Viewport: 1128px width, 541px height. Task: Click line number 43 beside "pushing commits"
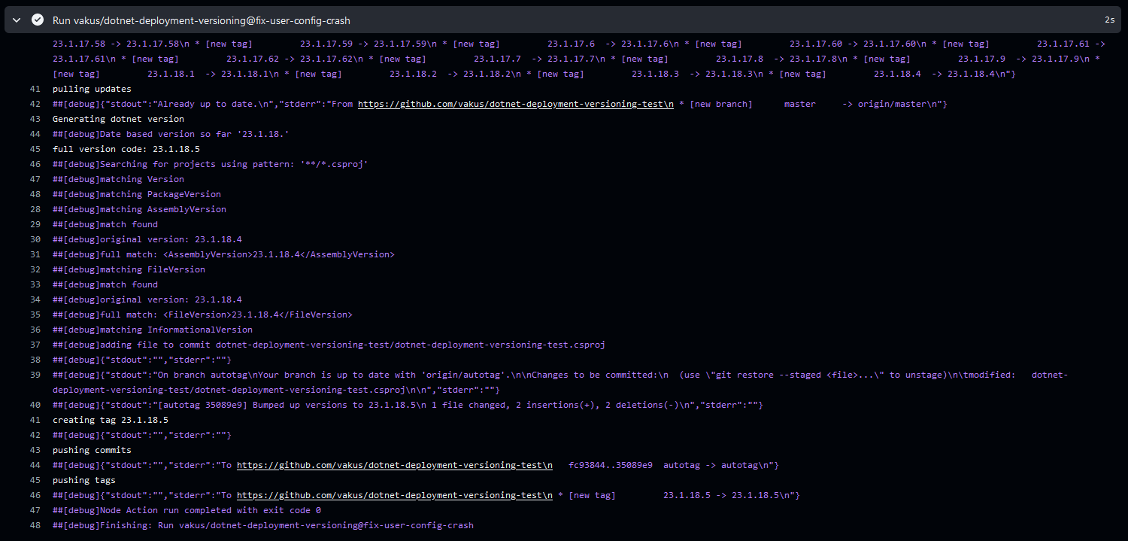coord(35,449)
